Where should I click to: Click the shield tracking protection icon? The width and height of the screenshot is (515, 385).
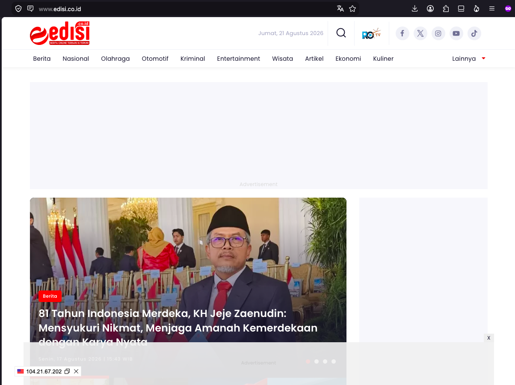(18, 9)
